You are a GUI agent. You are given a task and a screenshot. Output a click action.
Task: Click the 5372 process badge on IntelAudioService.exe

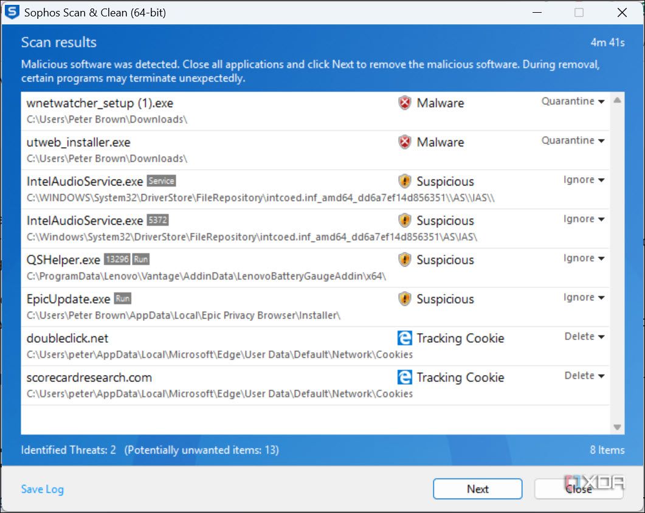[157, 220]
